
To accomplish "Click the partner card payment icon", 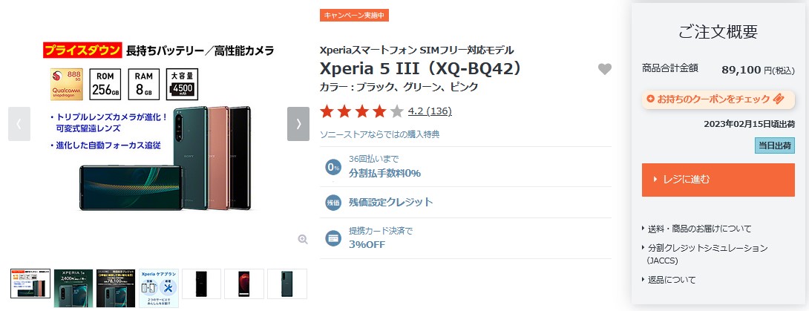I will [333, 238].
